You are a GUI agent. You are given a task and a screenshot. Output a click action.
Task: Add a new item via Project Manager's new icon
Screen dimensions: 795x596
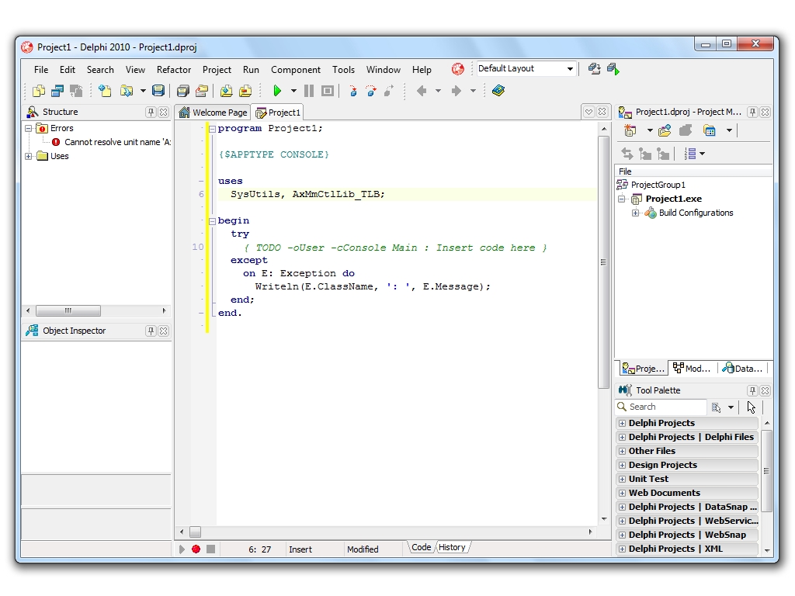630,130
